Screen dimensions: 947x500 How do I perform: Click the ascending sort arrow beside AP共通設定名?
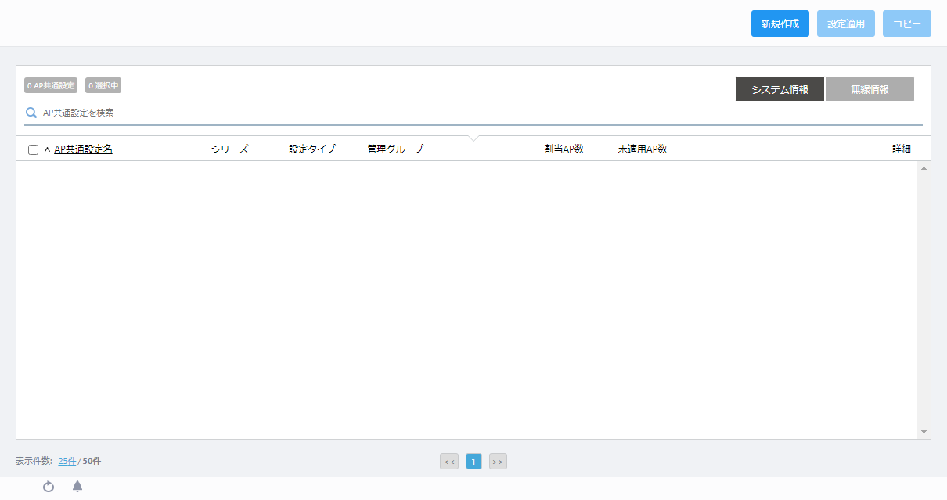47,149
